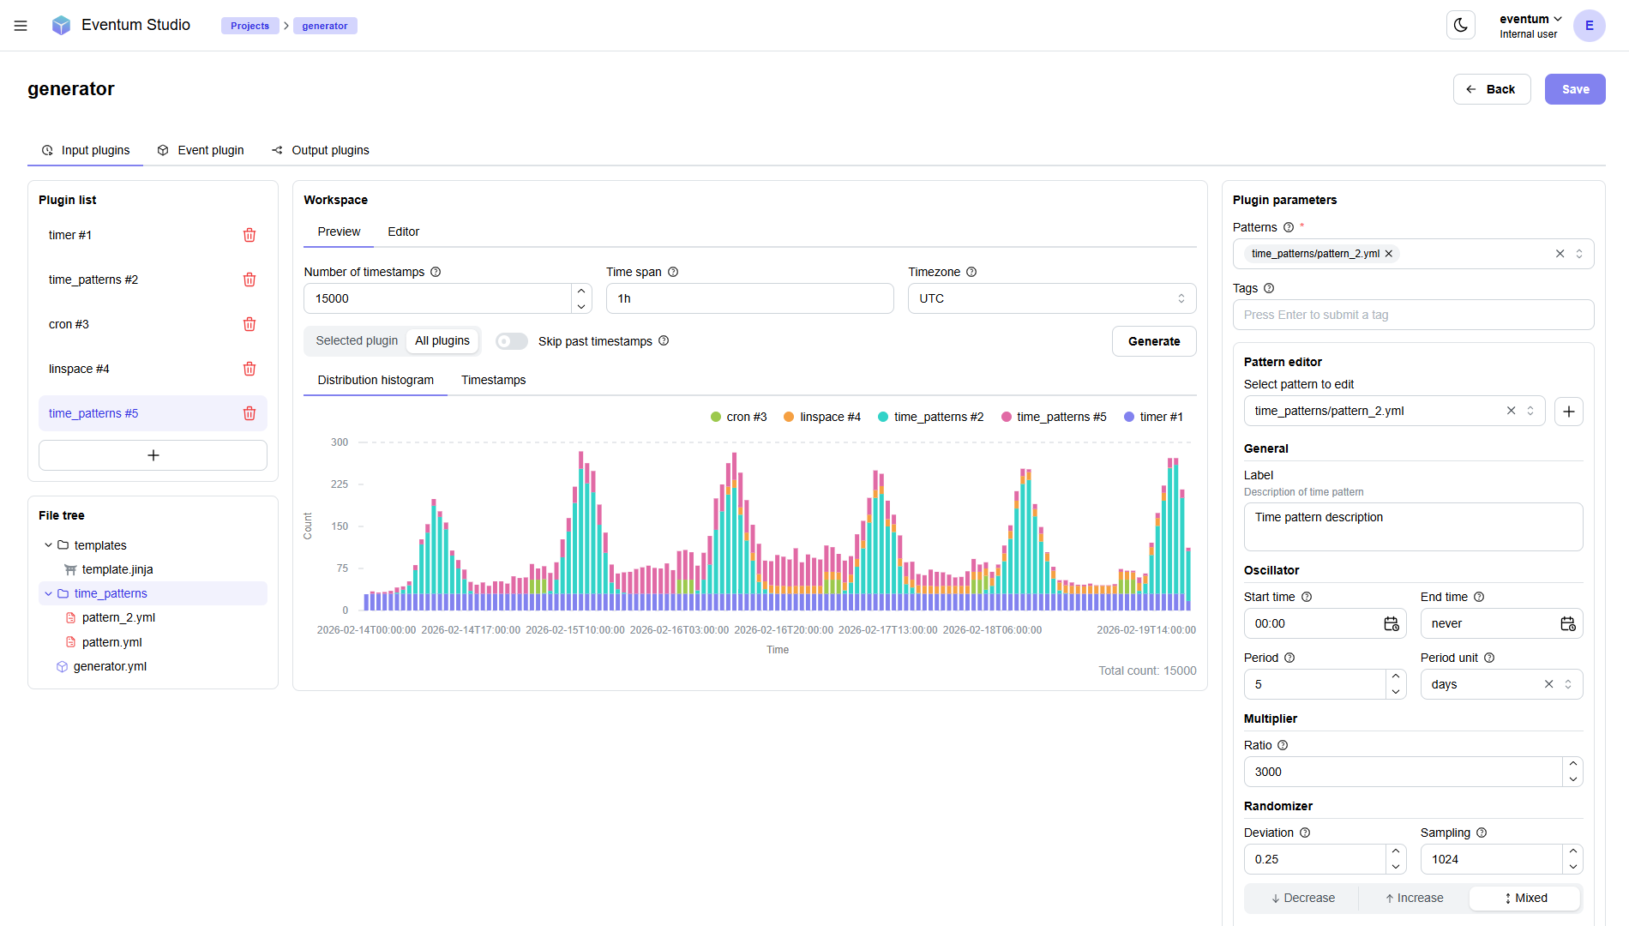
Task: Add new pattern with plus icon
Action: point(1568,412)
